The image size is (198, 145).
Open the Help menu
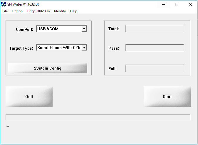(x=73, y=11)
